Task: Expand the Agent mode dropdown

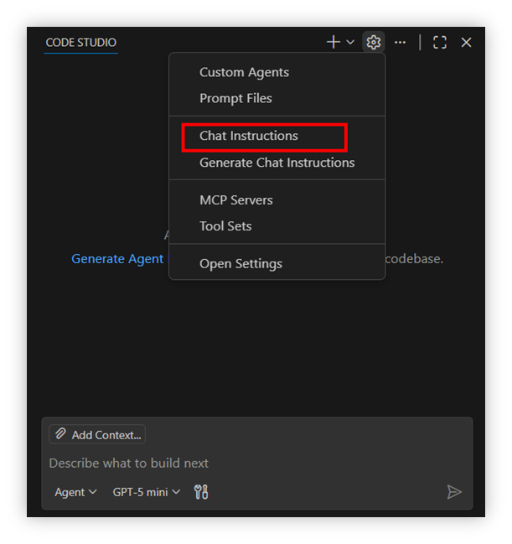Action: point(75,492)
